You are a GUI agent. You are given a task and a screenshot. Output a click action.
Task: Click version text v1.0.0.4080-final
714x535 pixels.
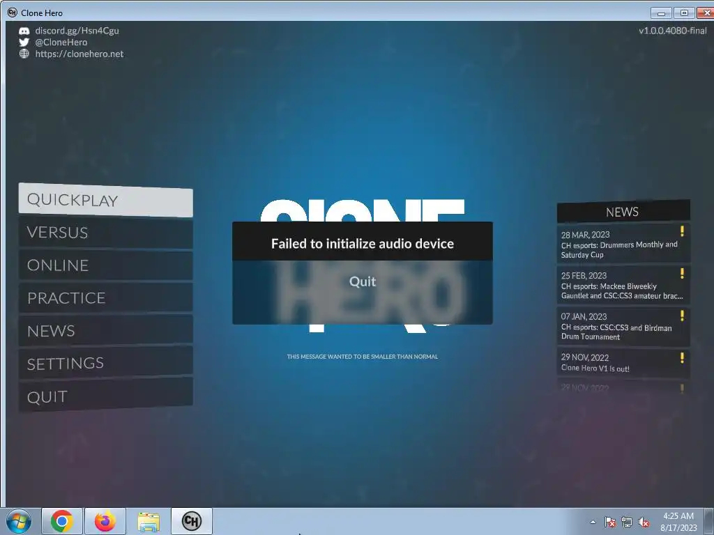pyautogui.click(x=673, y=31)
